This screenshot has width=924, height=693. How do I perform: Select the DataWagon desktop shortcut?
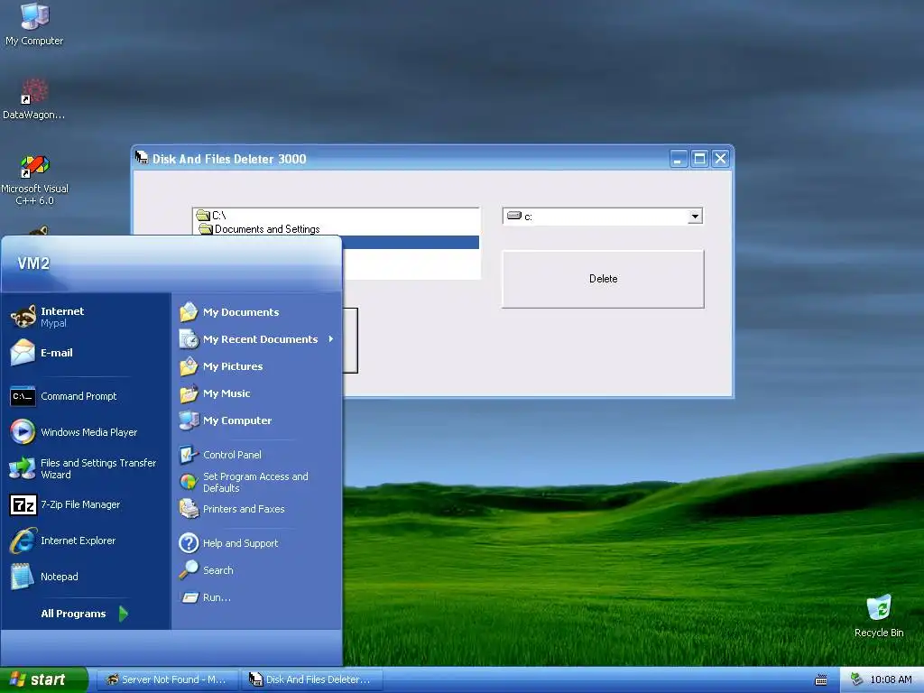point(34,98)
